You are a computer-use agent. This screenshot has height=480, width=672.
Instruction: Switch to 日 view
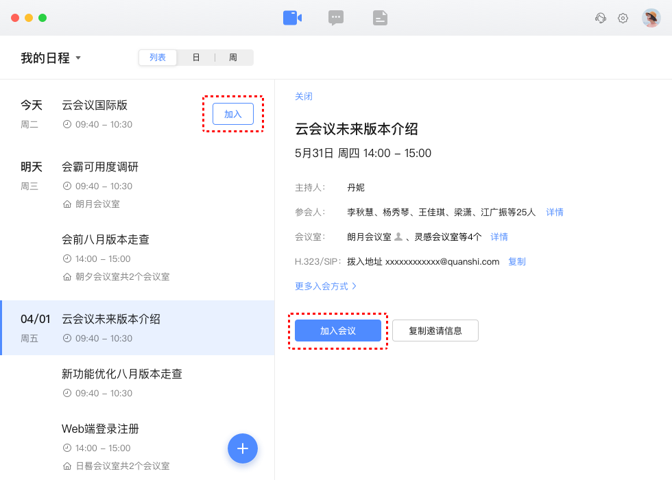(196, 58)
